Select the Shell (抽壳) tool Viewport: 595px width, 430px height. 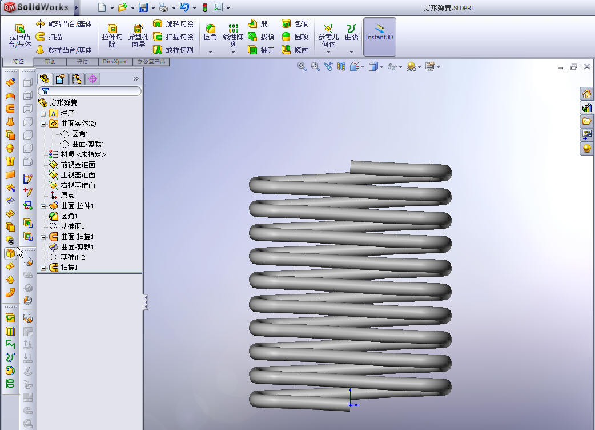pos(261,50)
